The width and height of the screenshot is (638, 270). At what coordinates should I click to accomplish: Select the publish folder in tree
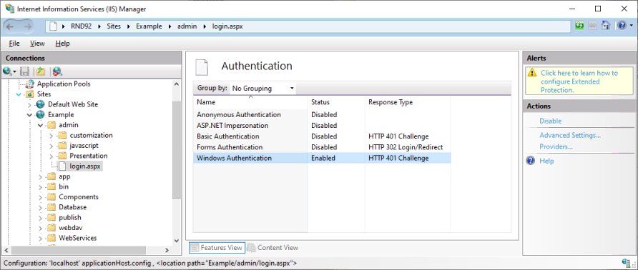pos(70,218)
